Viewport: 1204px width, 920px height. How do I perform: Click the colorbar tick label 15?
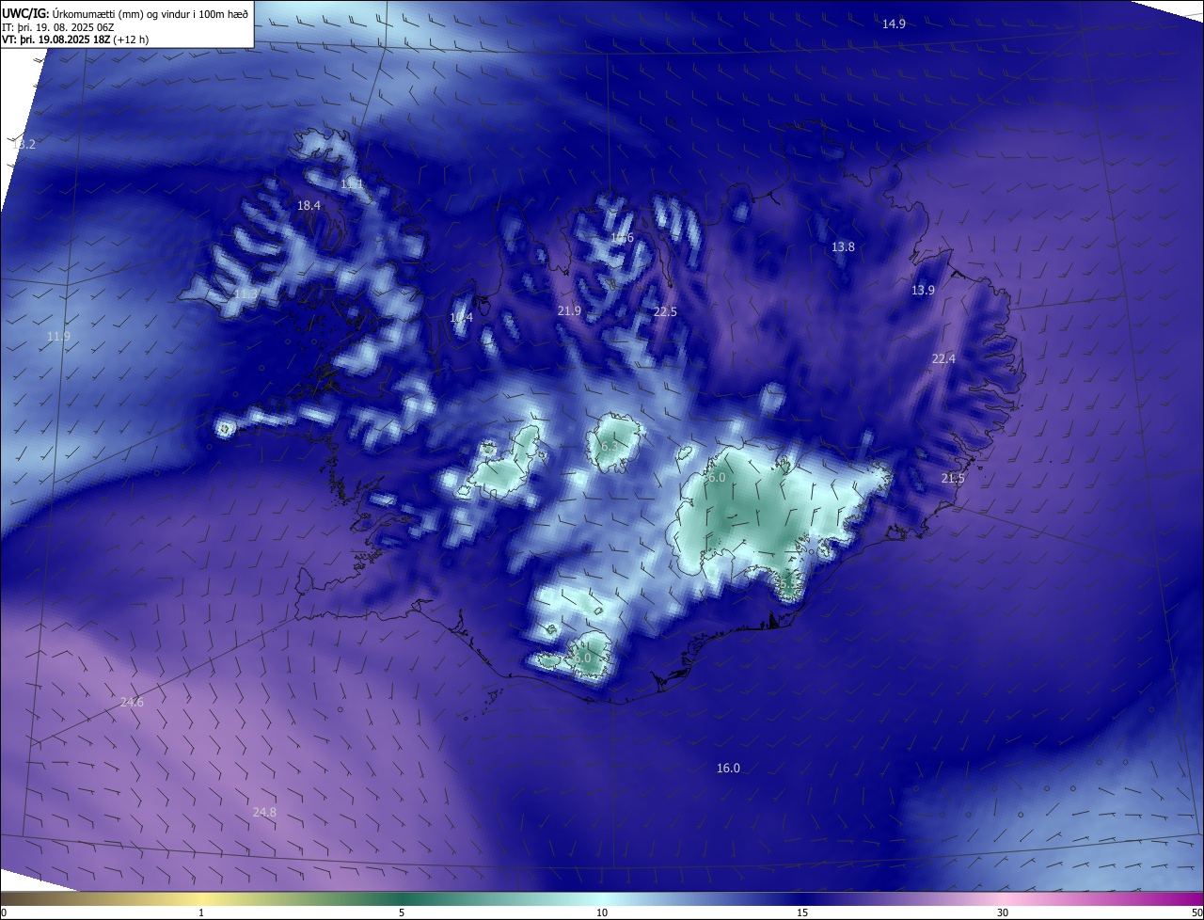pos(802,912)
